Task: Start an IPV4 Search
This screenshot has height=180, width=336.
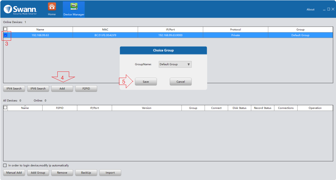Action: pos(14,89)
